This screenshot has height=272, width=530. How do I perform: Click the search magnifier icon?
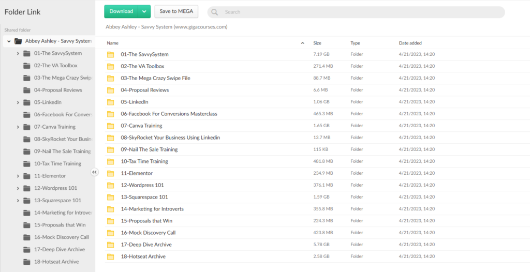(x=215, y=12)
